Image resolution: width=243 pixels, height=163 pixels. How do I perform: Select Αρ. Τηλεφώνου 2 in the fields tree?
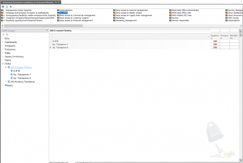(22, 78)
